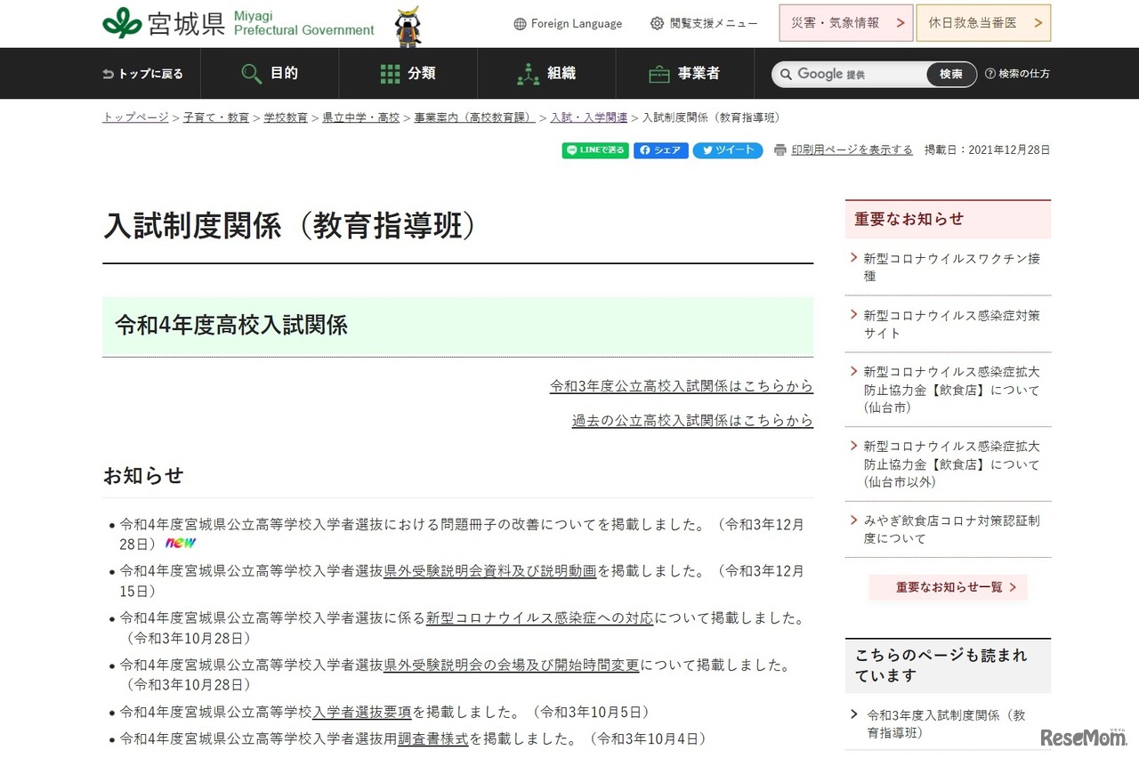The image size is (1139, 758).
Task: Share page on Facebook シェア button
Action: click(660, 150)
